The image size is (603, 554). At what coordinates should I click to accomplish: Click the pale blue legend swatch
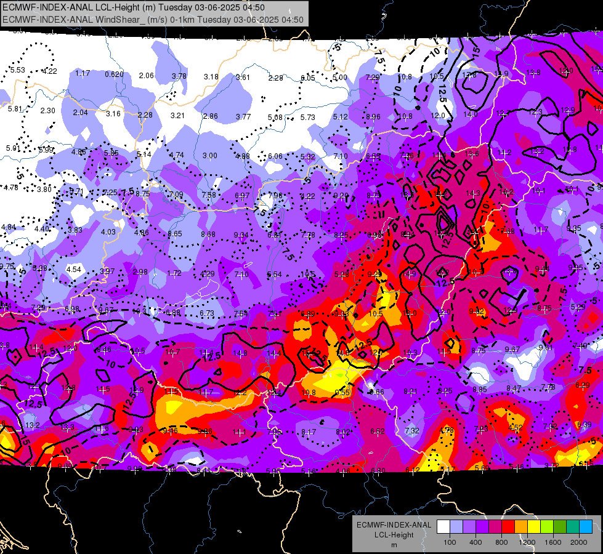click(456, 527)
